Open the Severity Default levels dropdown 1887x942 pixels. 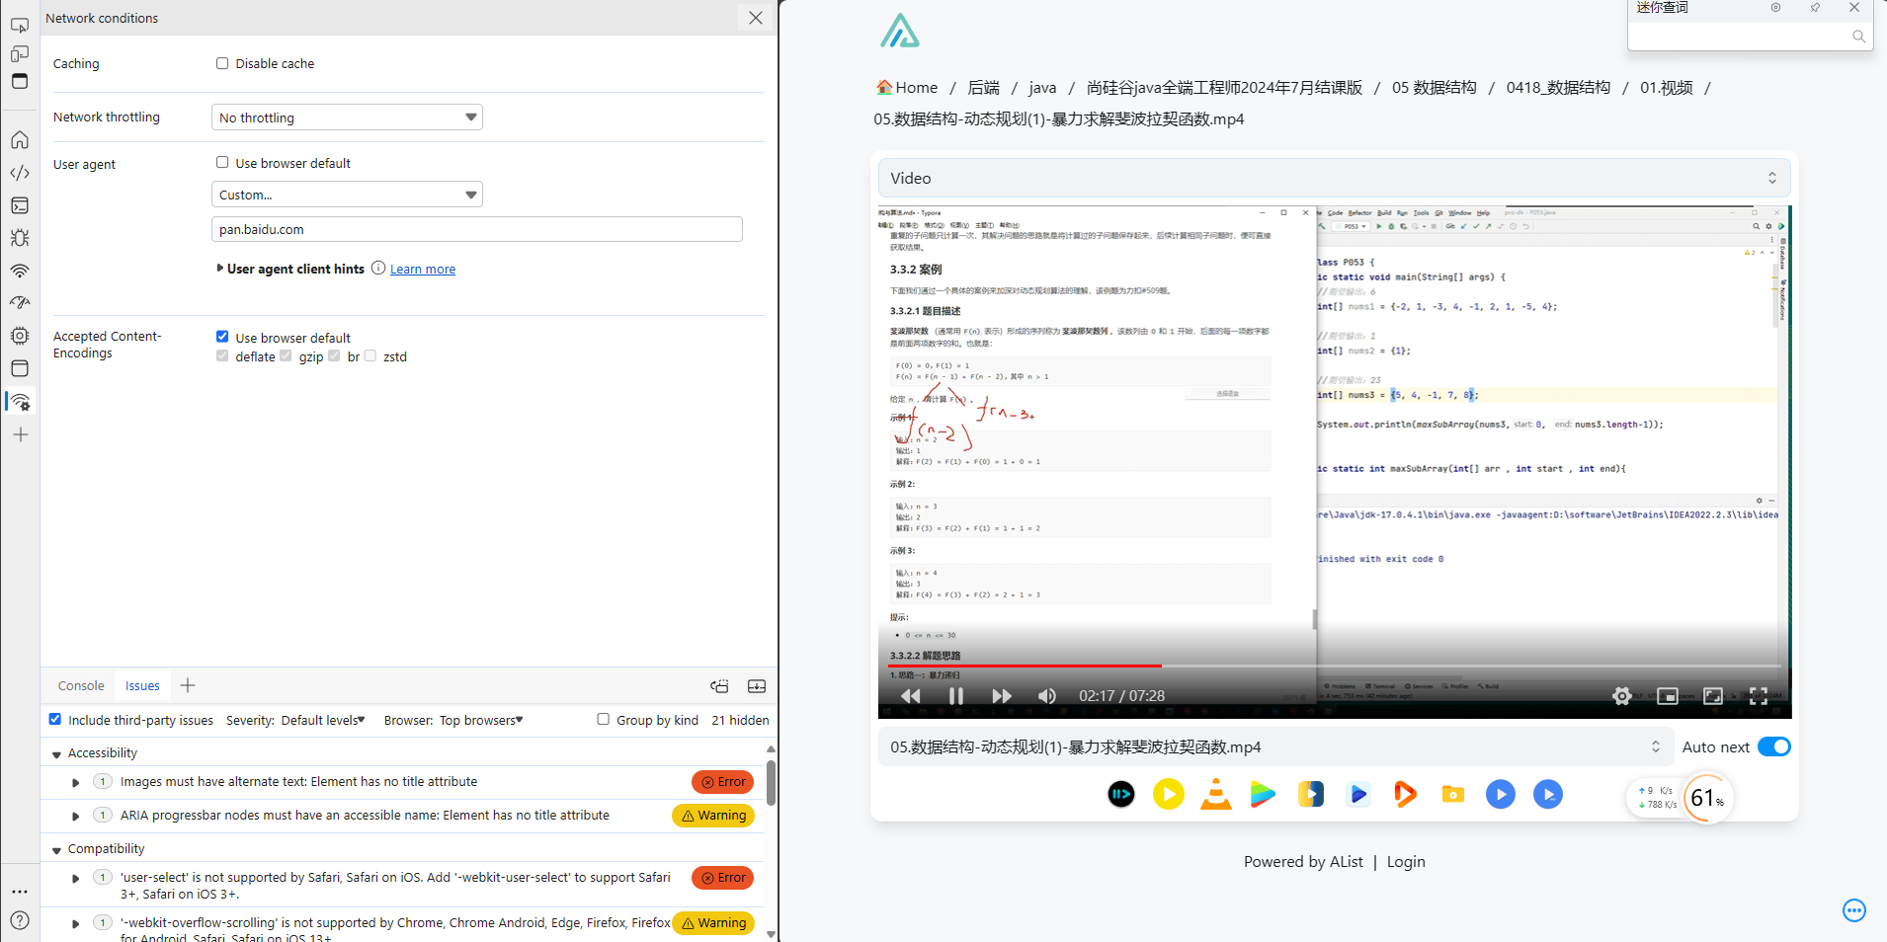323,720
